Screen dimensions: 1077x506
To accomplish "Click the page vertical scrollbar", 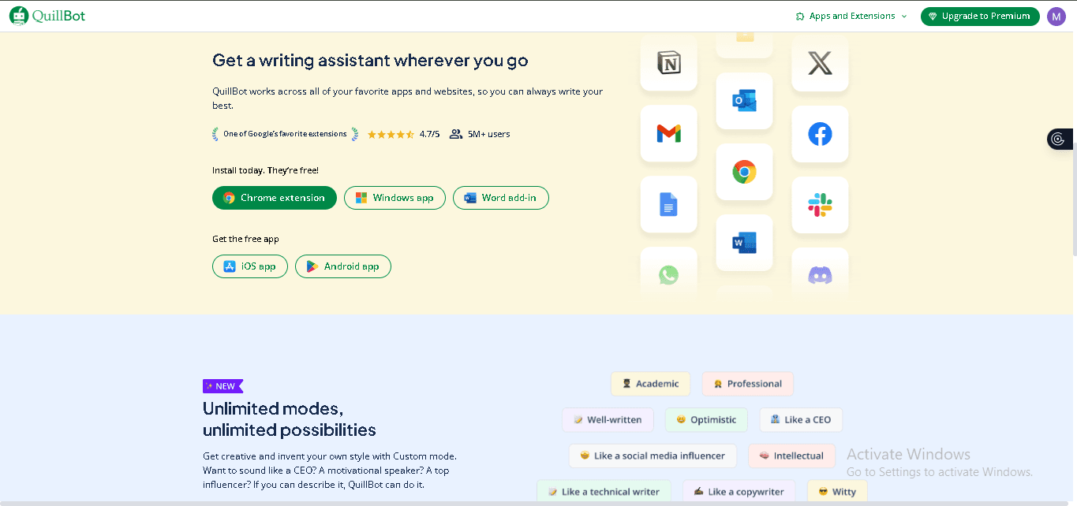I will click(x=1073, y=158).
